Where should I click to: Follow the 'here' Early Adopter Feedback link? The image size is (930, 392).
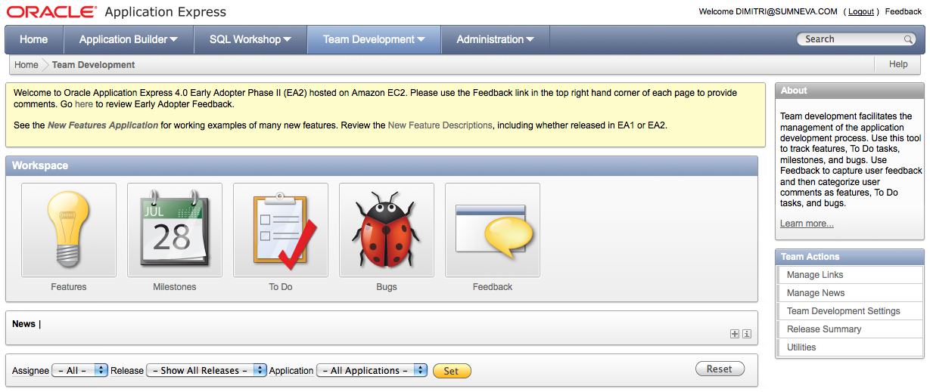pyautogui.click(x=84, y=104)
